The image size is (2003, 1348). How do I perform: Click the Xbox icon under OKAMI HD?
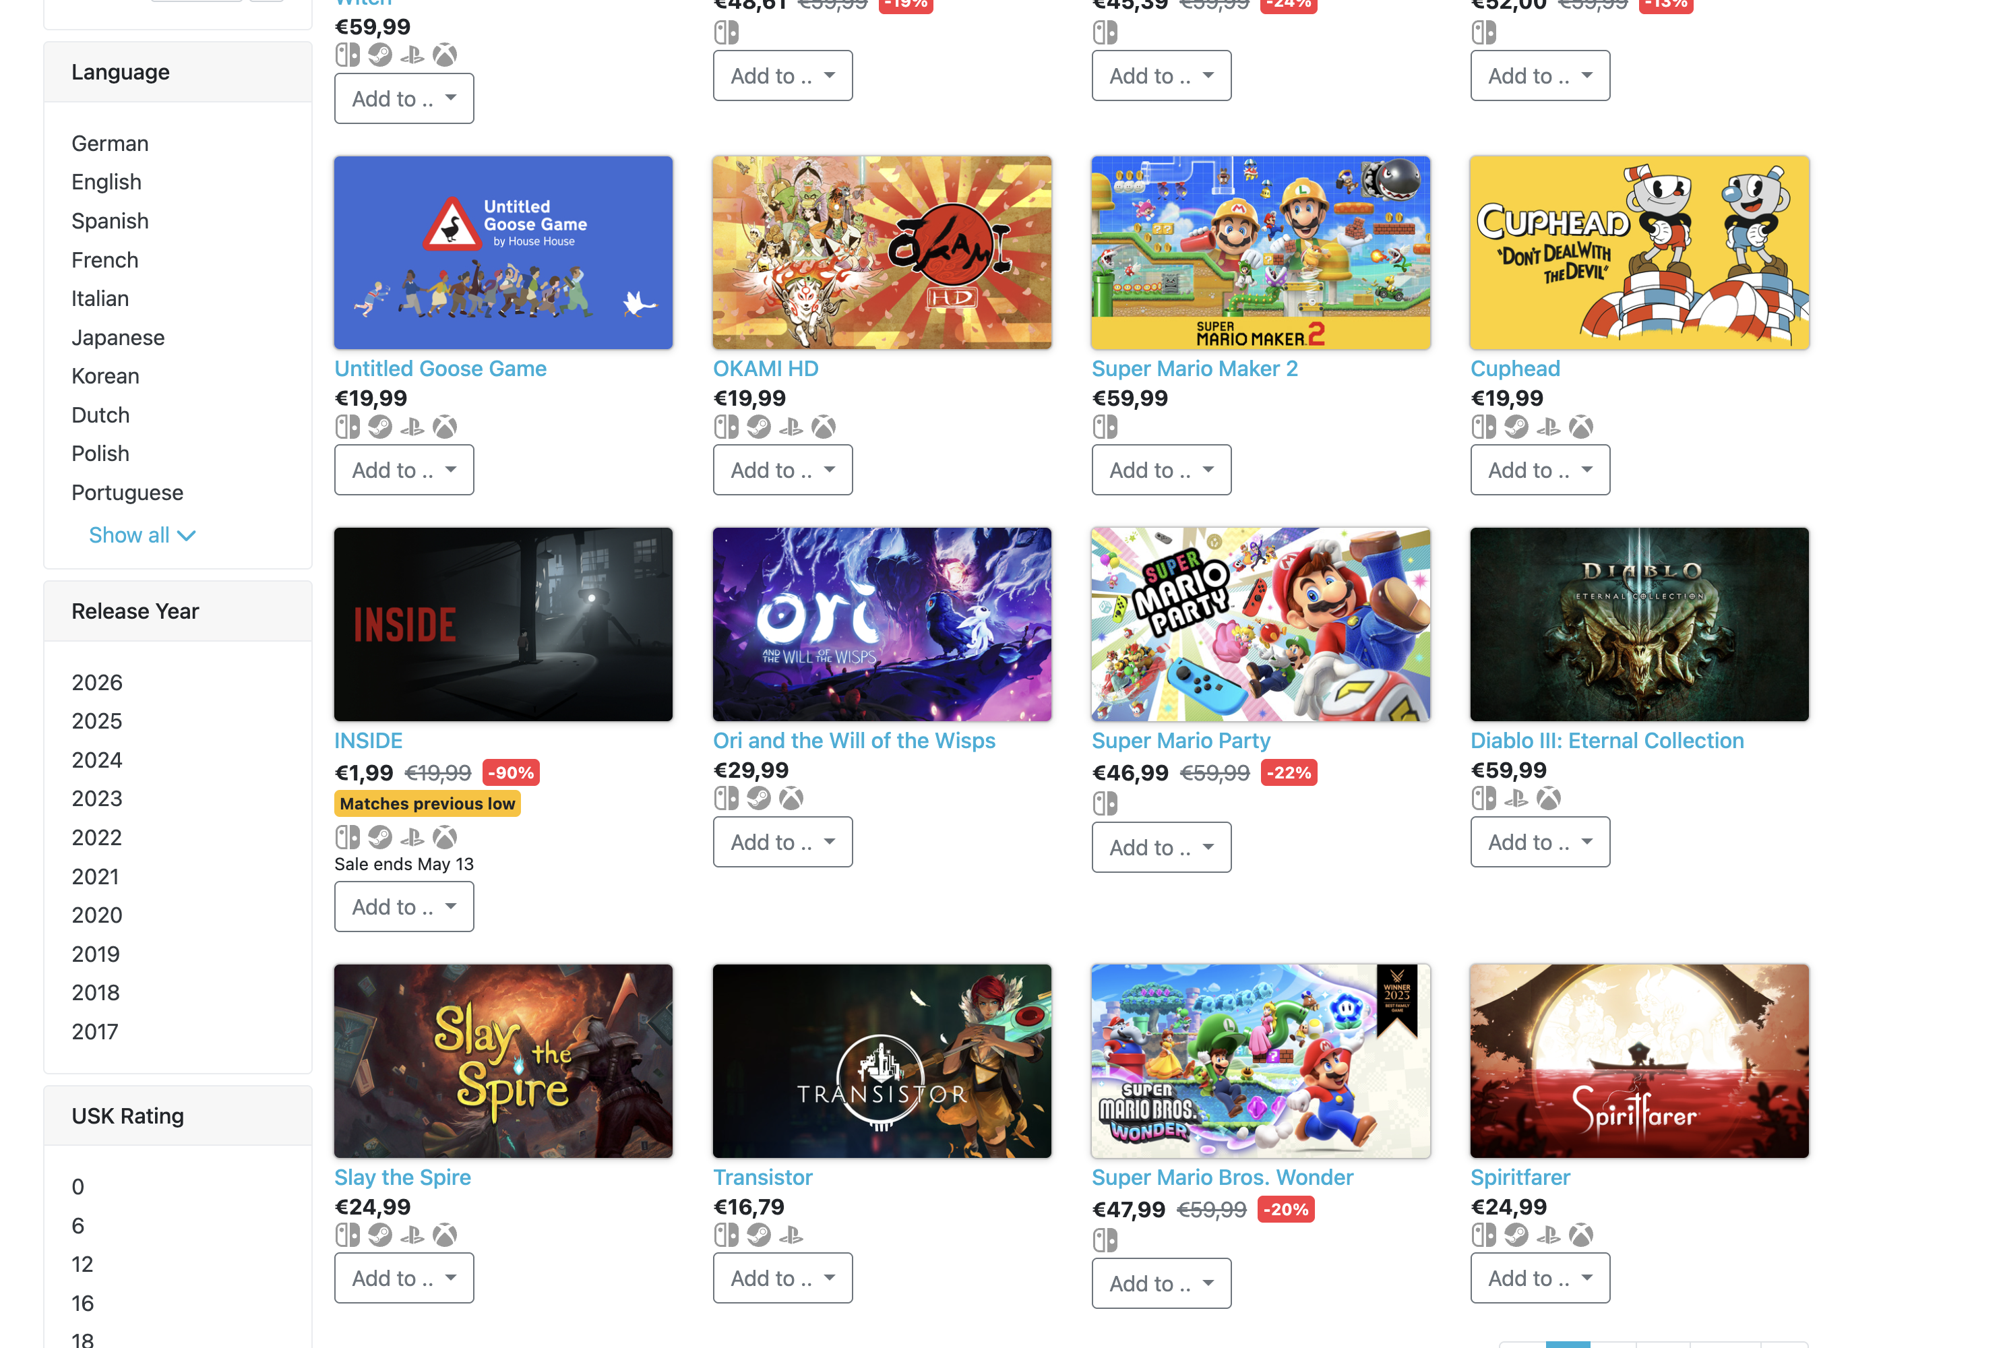tap(824, 427)
